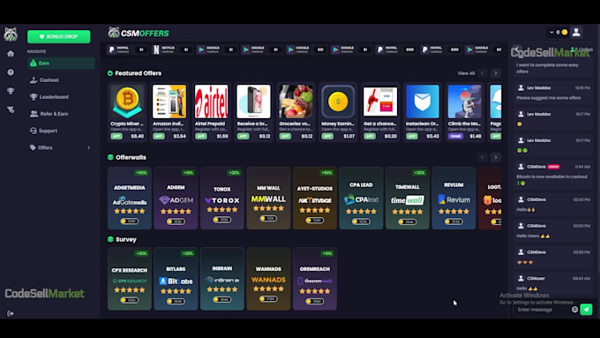600x338 pixels.
Task: Open the TheoremReach survey wall
Action: 315,279
